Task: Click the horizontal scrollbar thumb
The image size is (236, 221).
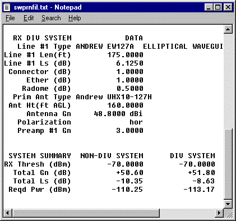Action: click(x=86, y=213)
